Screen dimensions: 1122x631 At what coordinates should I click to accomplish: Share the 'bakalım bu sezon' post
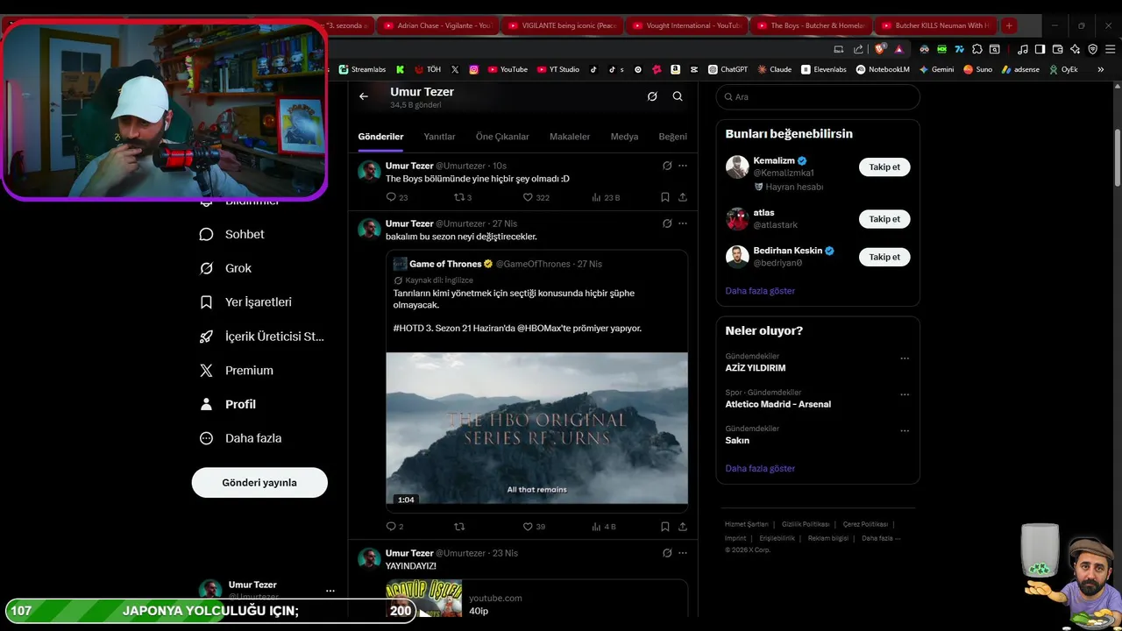[x=683, y=527]
